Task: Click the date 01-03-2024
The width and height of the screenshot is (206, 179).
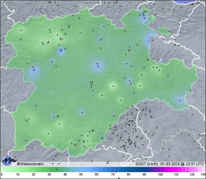Action: coord(170,164)
